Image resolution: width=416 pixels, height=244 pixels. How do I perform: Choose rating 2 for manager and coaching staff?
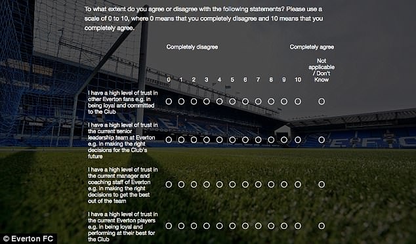point(194,184)
